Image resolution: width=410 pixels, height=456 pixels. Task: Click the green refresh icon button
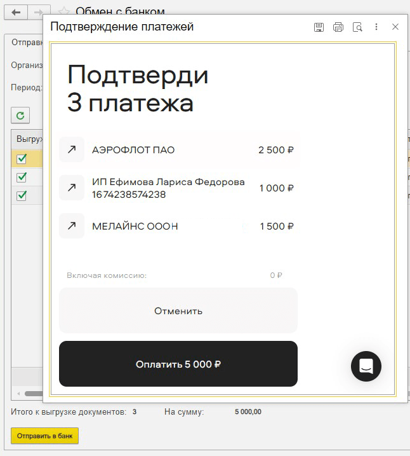coord(20,116)
